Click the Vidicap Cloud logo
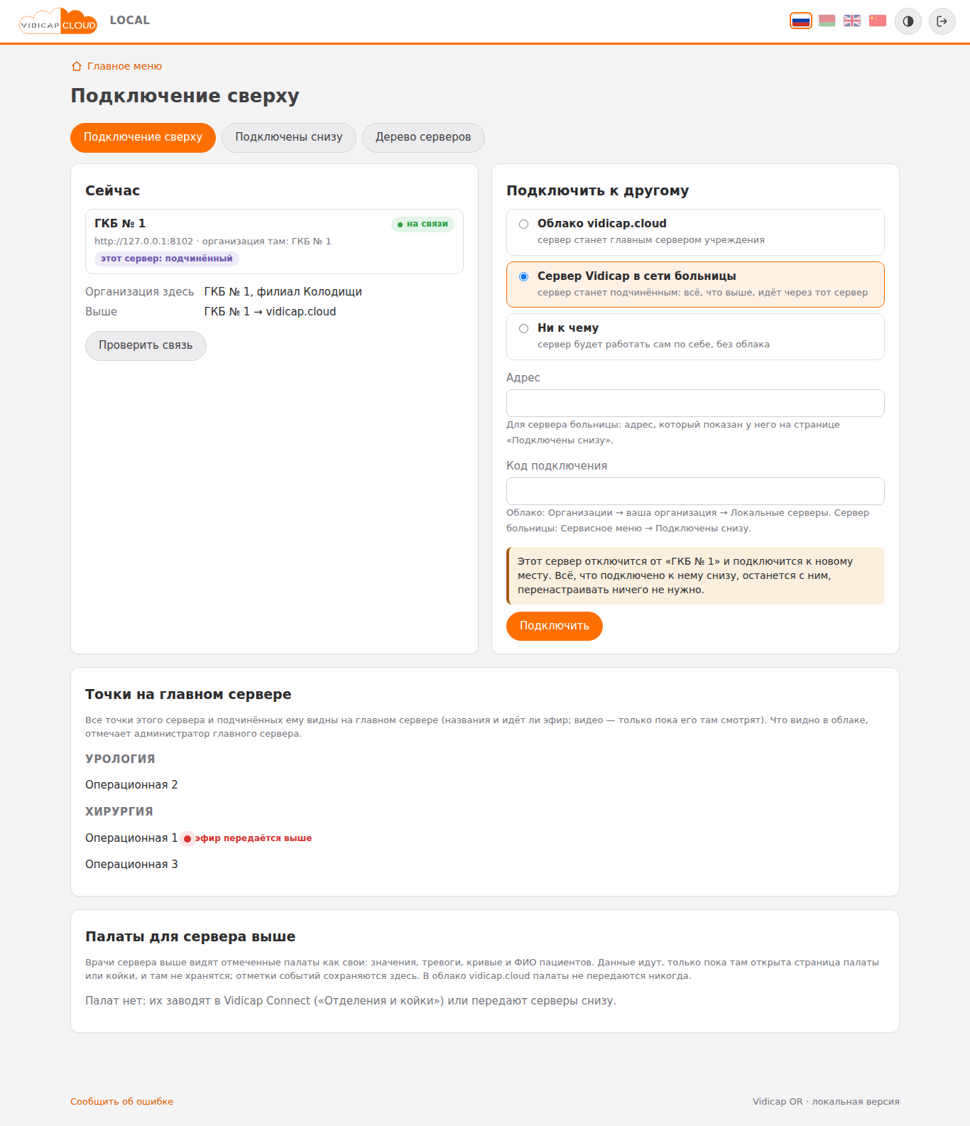The image size is (970, 1126). [x=58, y=21]
